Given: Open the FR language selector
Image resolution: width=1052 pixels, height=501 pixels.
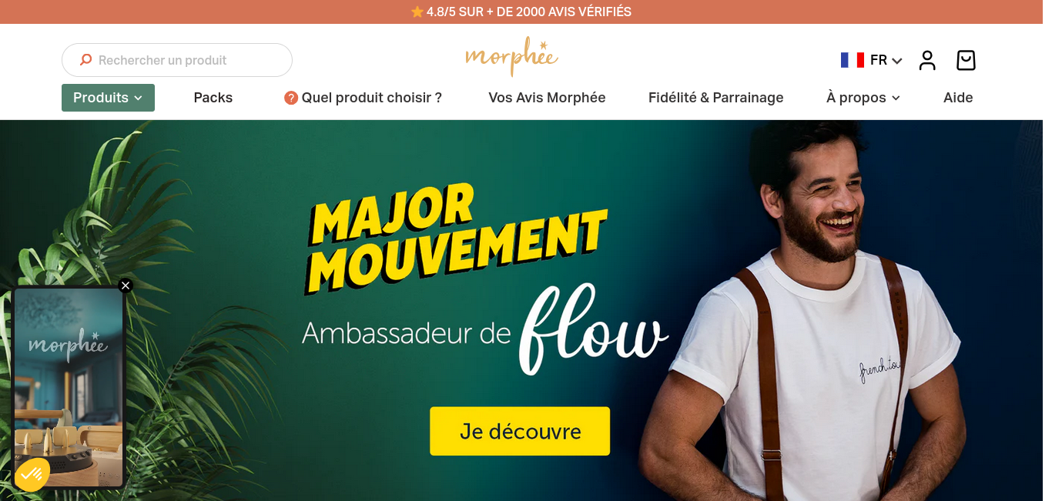Looking at the screenshot, I should pyautogui.click(x=872, y=60).
